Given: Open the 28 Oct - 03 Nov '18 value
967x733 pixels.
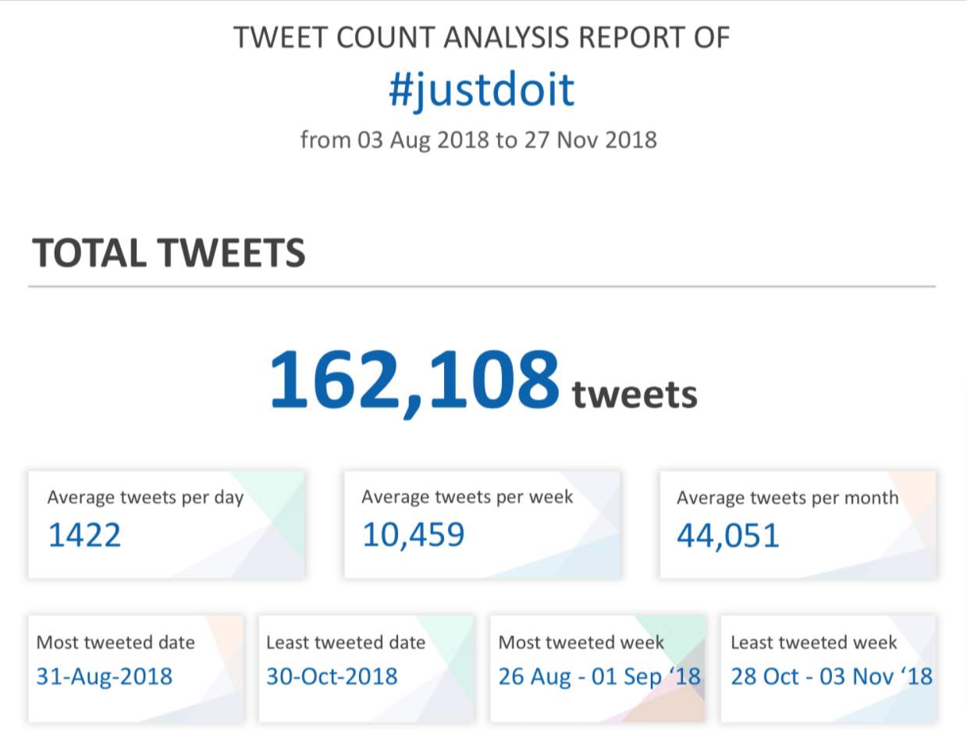Looking at the screenshot, I should click(x=831, y=676).
